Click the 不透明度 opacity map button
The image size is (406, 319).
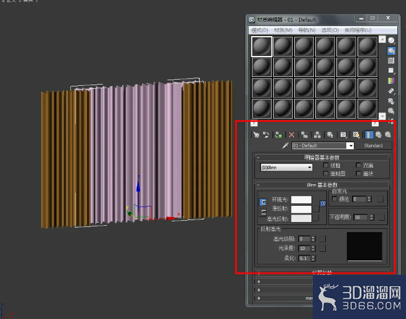[381, 217]
